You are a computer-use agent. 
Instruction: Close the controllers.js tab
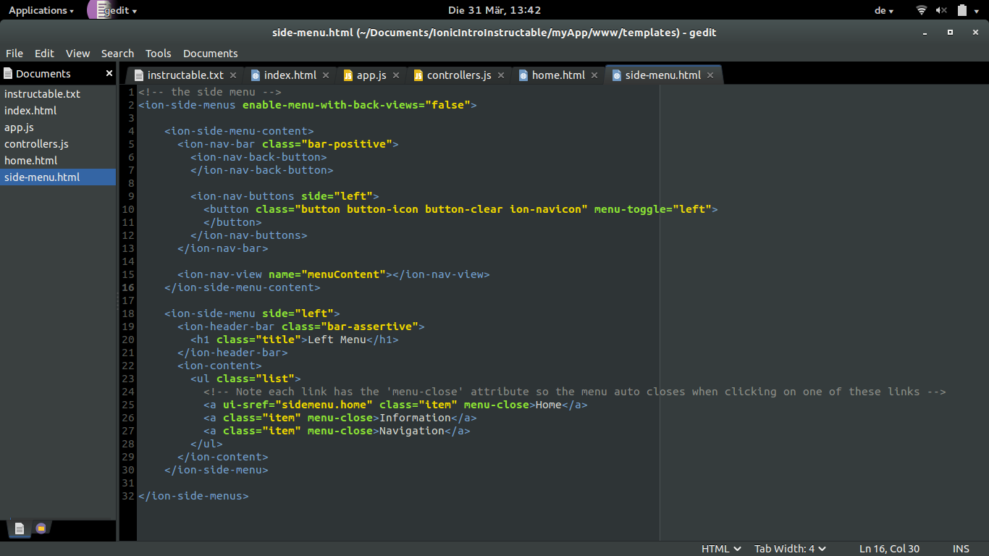point(501,75)
